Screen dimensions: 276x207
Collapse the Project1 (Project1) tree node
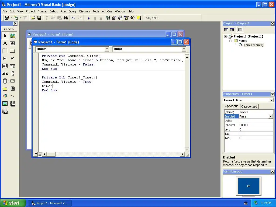coord(226,36)
